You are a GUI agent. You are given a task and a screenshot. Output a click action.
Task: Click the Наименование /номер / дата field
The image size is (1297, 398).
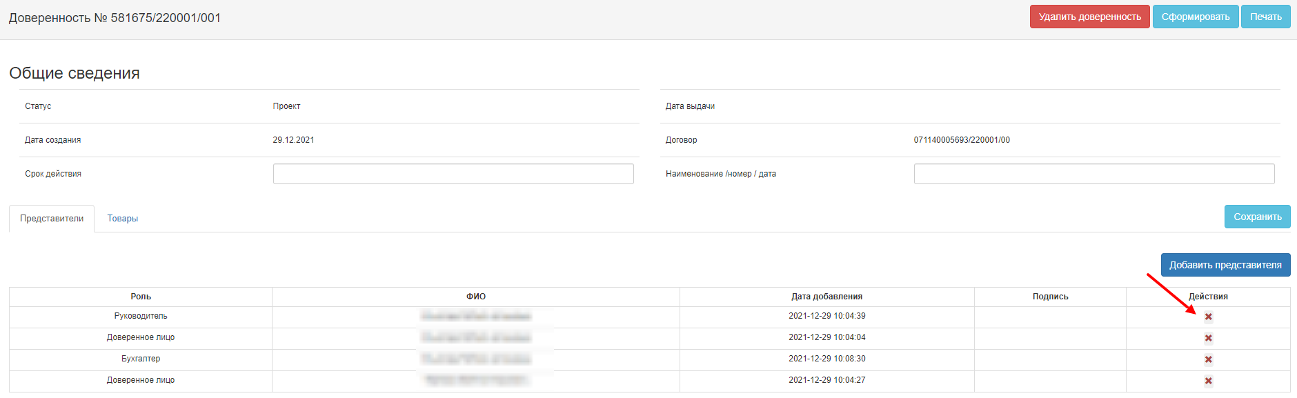[1093, 174]
